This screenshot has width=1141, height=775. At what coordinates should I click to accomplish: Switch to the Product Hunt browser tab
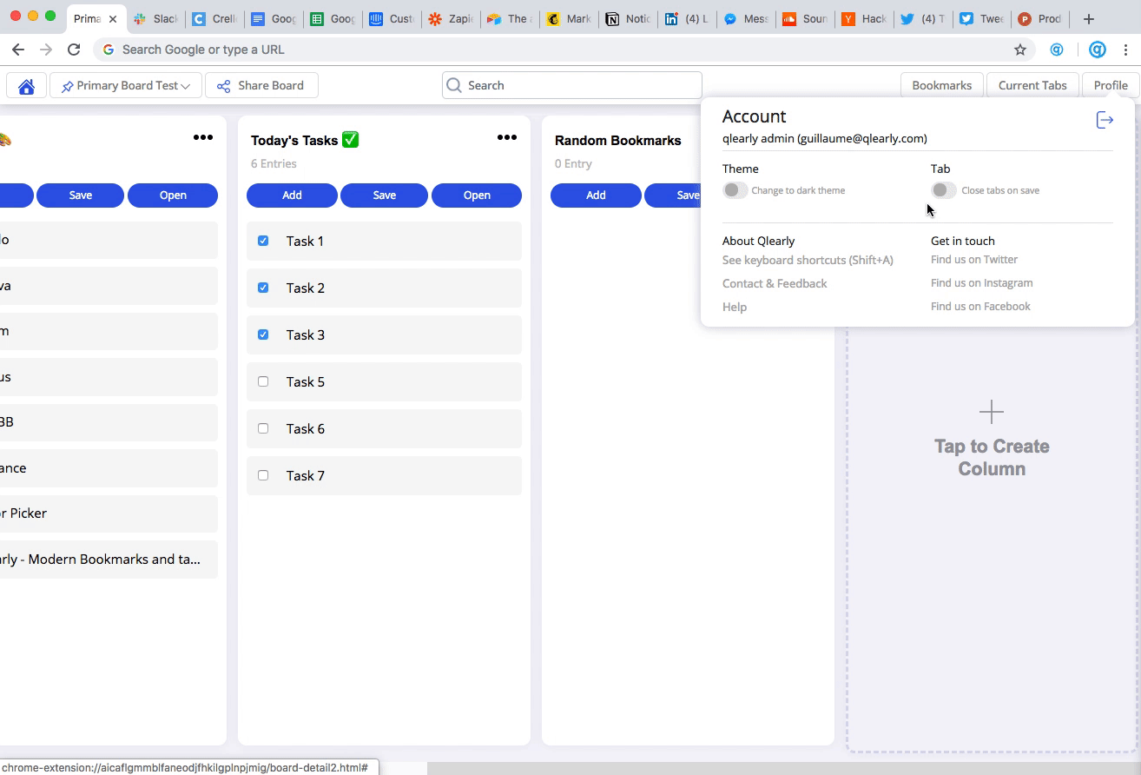tap(1041, 19)
